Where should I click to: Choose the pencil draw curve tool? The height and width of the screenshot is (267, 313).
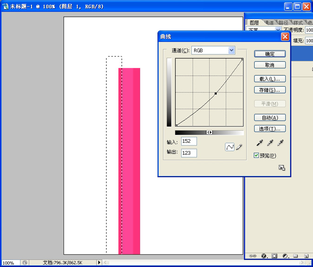[x=239, y=147]
